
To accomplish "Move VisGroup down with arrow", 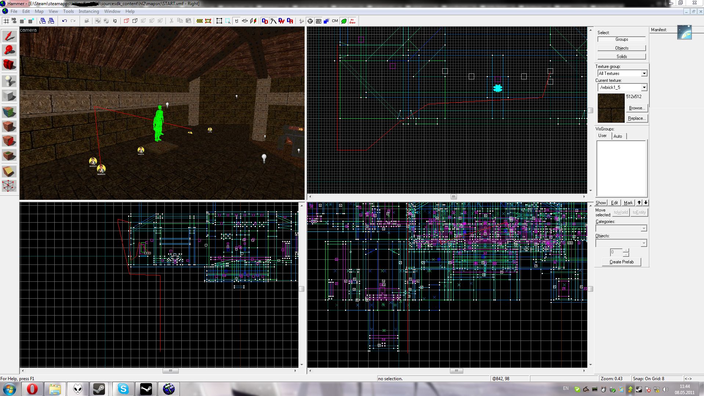I will tap(646, 202).
